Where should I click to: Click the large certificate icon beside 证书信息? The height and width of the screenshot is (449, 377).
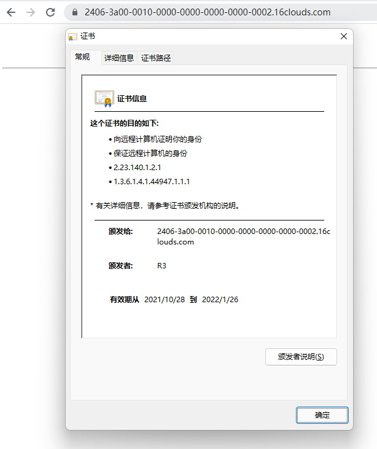coord(104,99)
